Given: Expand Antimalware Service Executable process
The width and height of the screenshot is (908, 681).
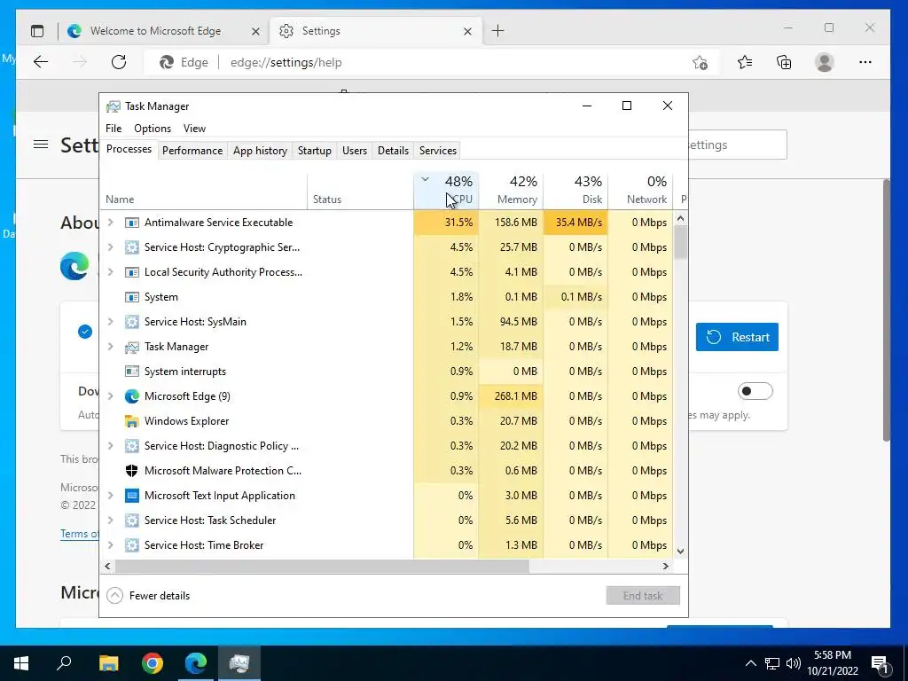Looking at the screenshot, I should pos(111,223).
